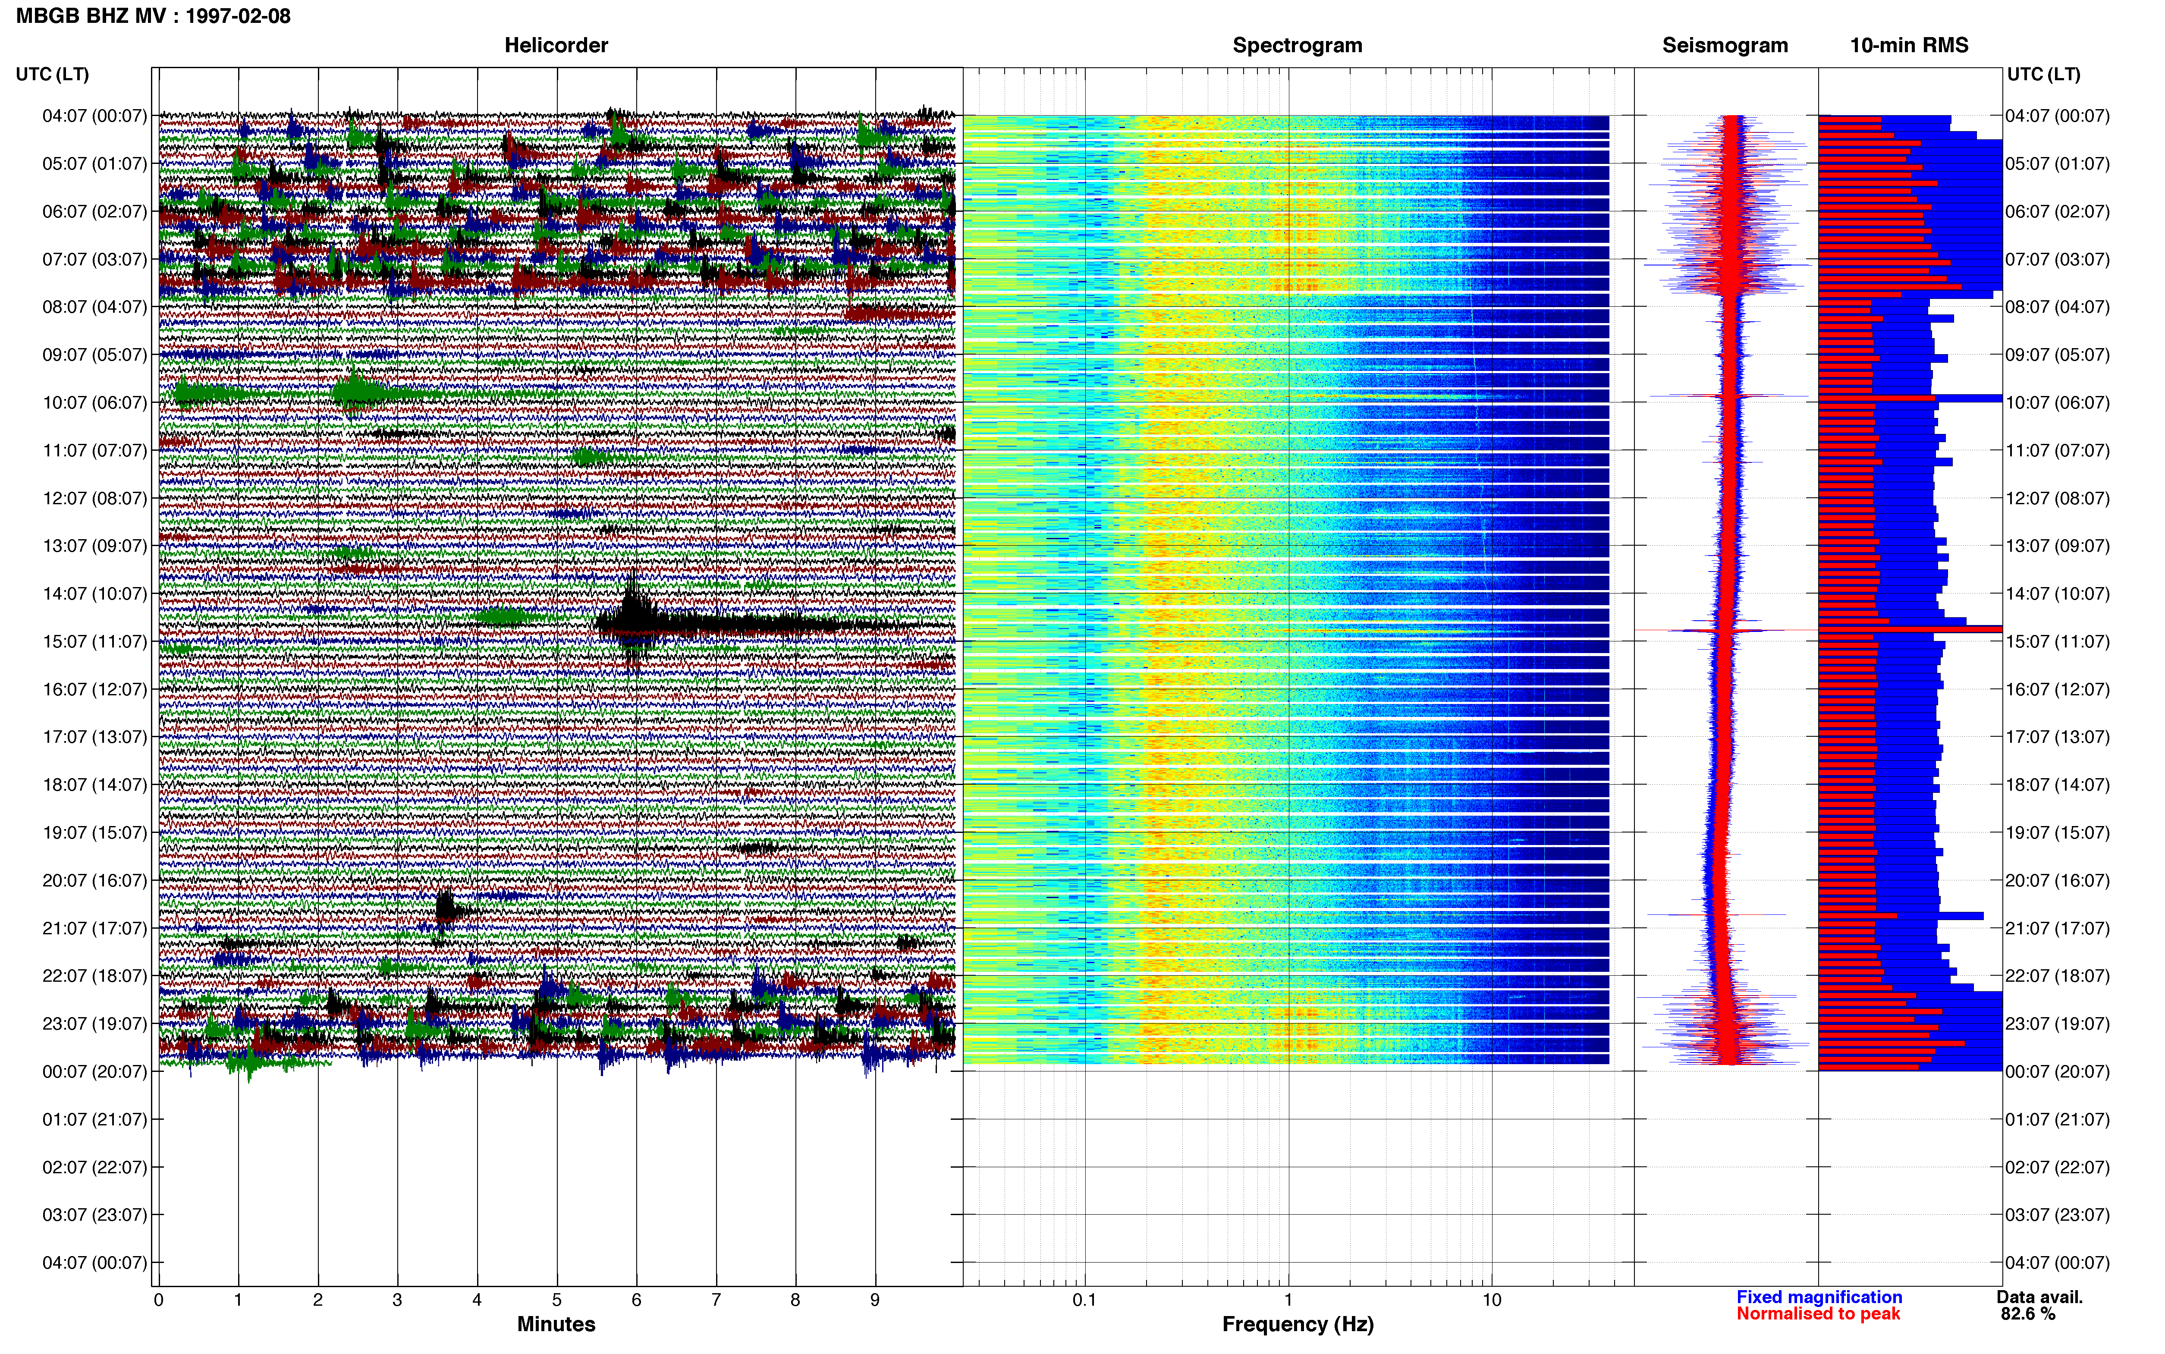
Task: Click the 10-min RMS panel heading
Action: 1909,46
